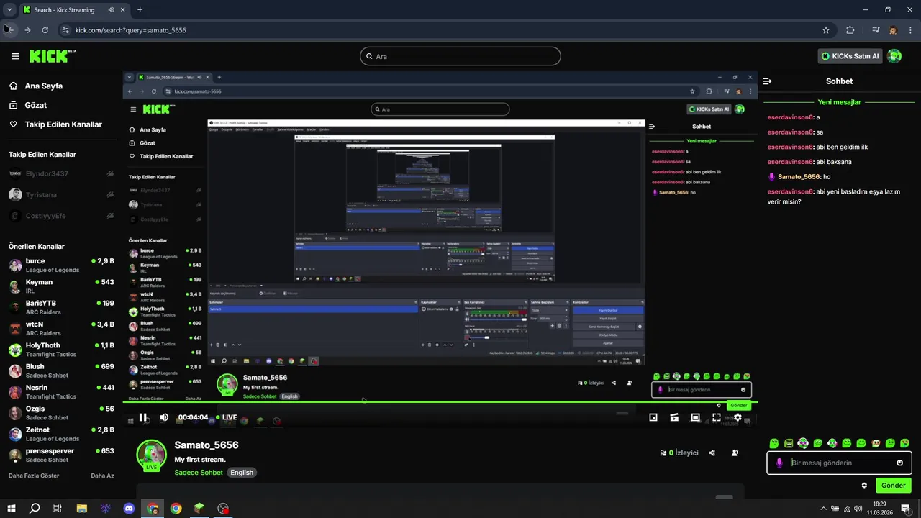Click Samato_5656 username in chat message

[x=799, y=177]
